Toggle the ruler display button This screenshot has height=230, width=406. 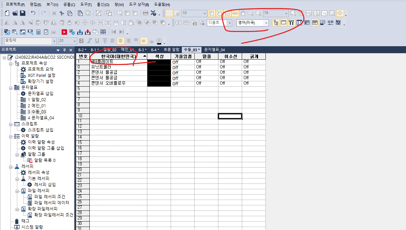(x=235, y=13)
